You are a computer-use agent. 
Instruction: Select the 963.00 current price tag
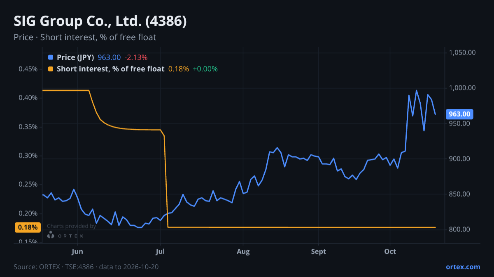460,114
